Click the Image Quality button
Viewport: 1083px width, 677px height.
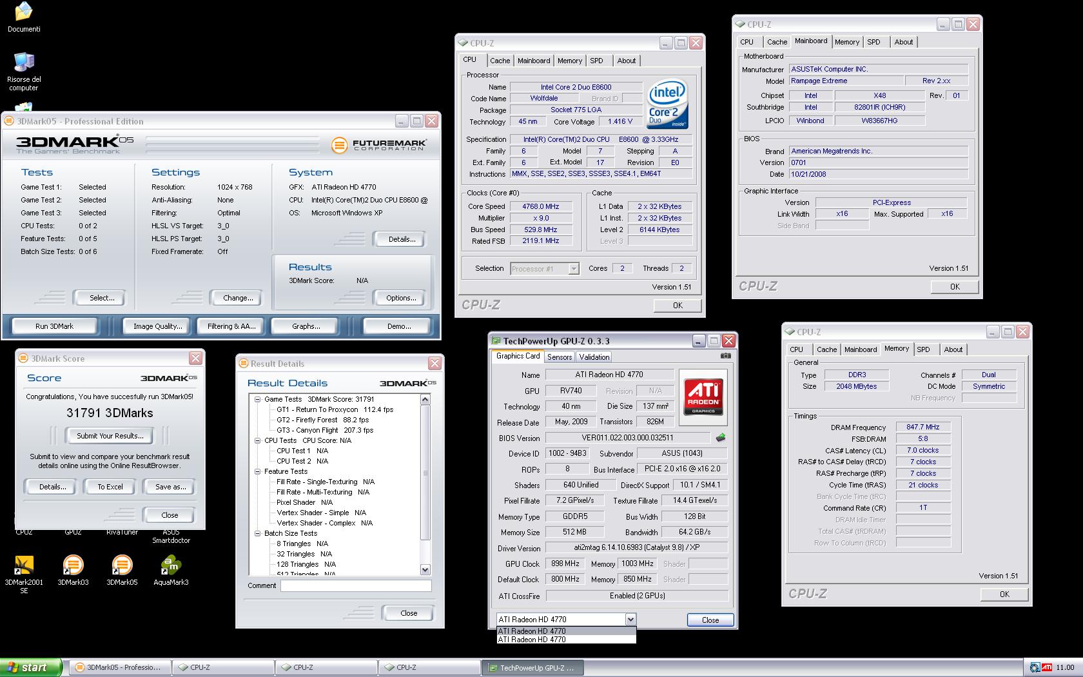click(158, 326)
